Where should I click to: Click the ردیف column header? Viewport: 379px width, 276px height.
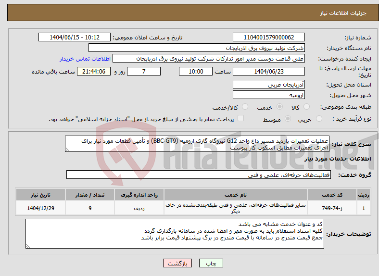click(363, 195)
